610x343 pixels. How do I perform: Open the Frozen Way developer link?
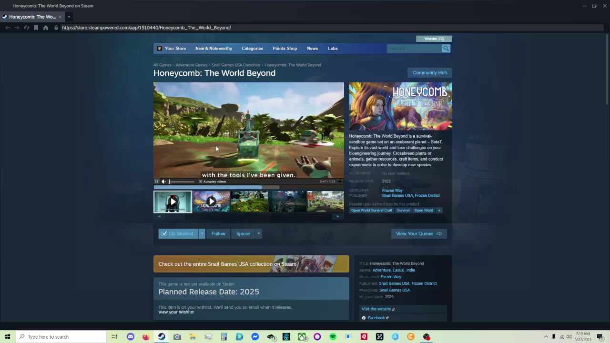(x=392, y=191)
